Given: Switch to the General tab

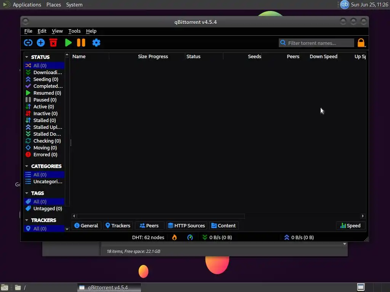Looking at the screenshot, I should (86, 225).
